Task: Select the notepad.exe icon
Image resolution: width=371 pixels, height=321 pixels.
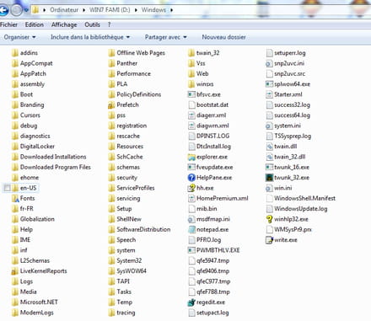Action: pos(191,229)
